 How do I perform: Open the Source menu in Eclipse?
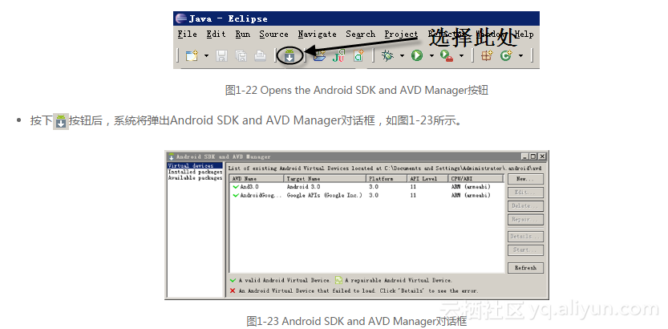coord(273,34)
